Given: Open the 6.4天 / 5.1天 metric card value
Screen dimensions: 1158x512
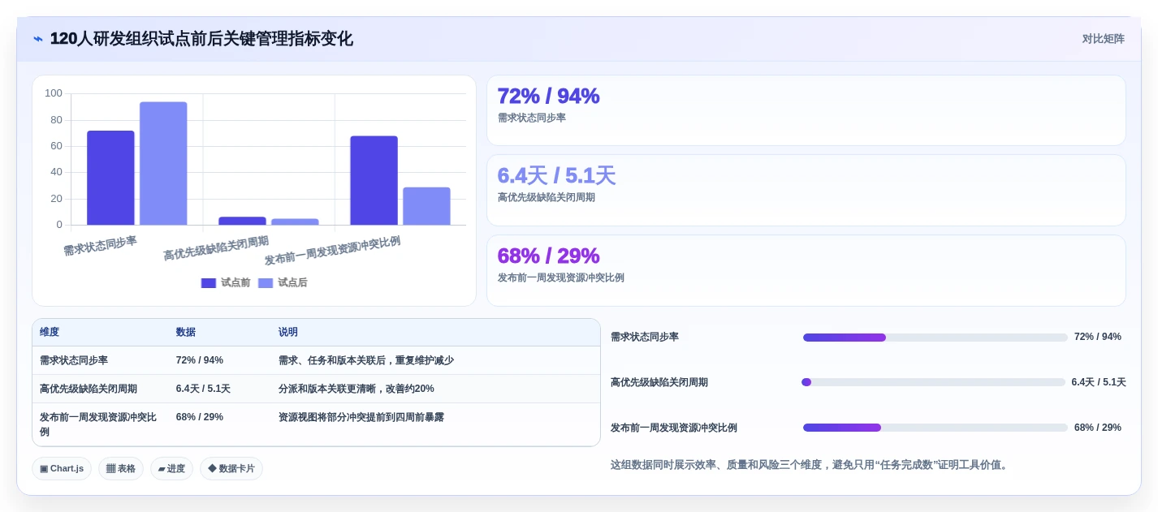Looking at the screenshot, I should [556, 175].
